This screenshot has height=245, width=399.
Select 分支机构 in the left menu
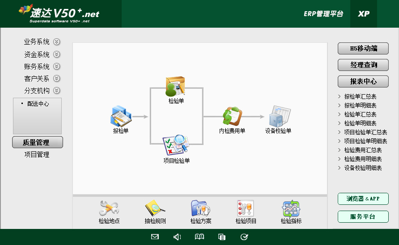(x=37, y=91)
